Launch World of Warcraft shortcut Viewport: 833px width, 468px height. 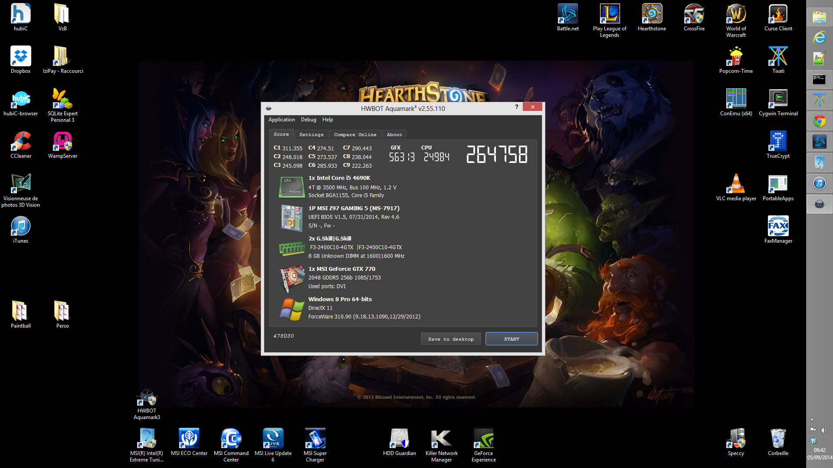pos(736,20)
